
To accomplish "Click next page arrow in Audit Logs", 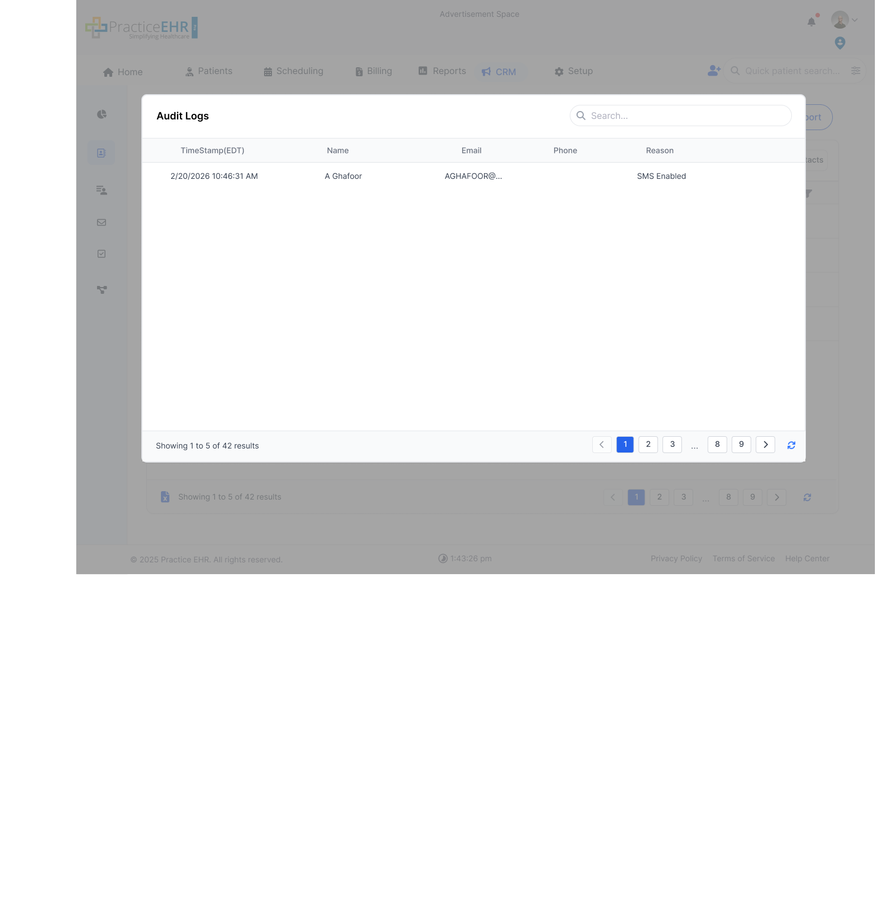I will tap(766, 445).
